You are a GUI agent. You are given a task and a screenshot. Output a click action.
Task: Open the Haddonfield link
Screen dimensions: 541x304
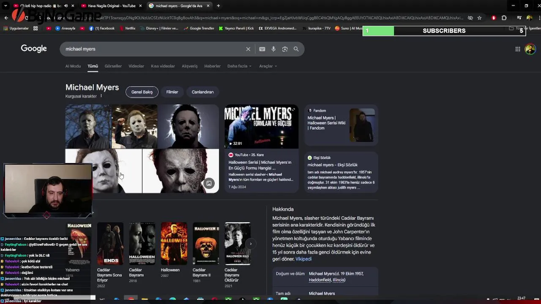pyautogui.click(x=320, y=280)
